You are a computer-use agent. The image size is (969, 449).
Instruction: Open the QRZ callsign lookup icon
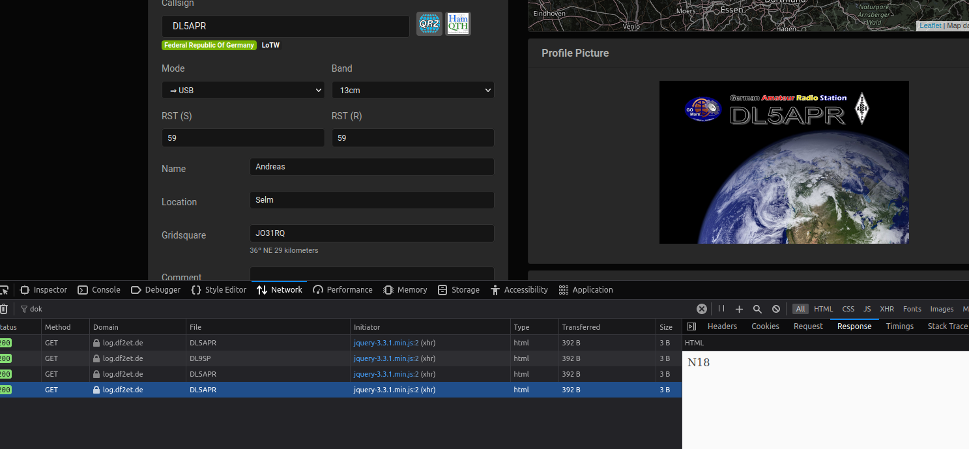(429, 24)
